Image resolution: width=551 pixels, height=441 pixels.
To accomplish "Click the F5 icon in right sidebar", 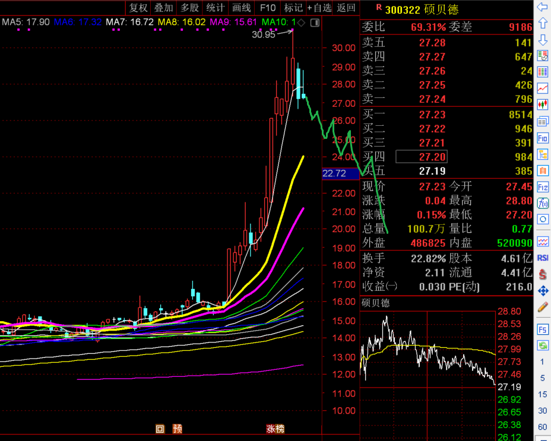I will pyautogui.click(x=543, y=329).
